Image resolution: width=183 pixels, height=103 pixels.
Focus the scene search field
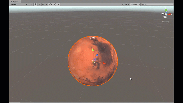(x=157, y=5)
